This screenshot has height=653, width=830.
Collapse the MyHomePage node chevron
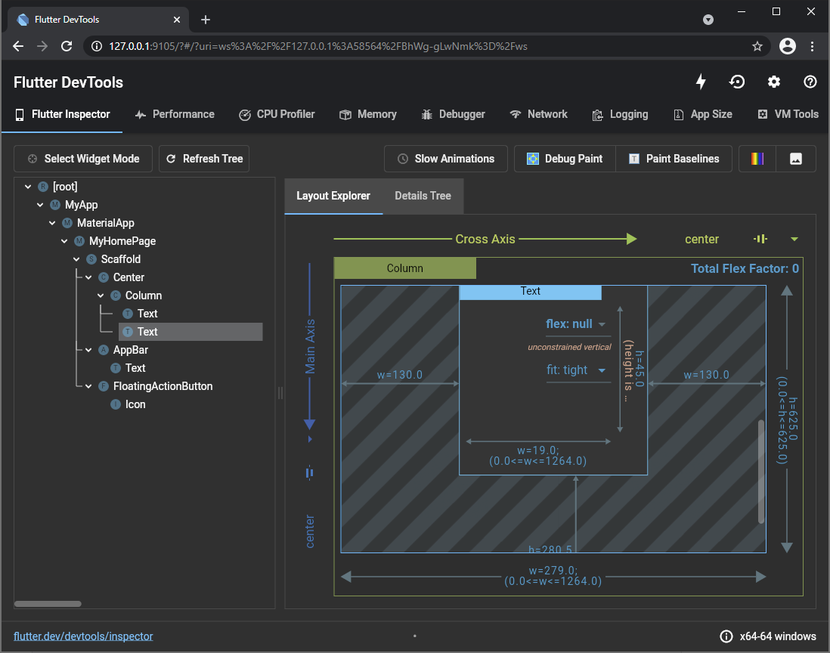[64, 241]
